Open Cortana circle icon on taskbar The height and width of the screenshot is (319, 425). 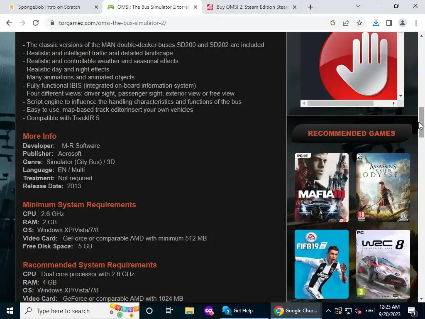point(149,311)
